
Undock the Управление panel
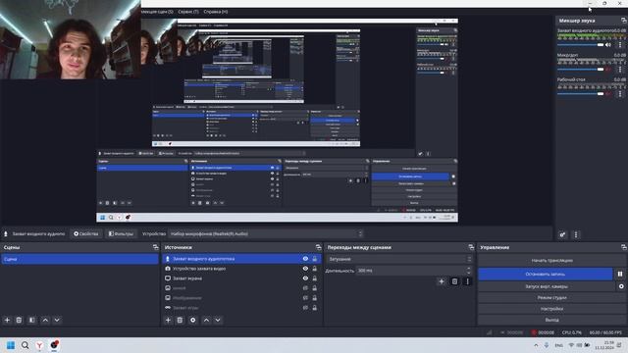click(624, 247)
